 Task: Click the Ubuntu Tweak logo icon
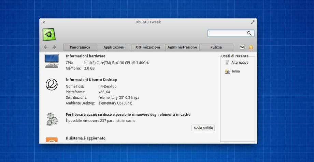49,34
